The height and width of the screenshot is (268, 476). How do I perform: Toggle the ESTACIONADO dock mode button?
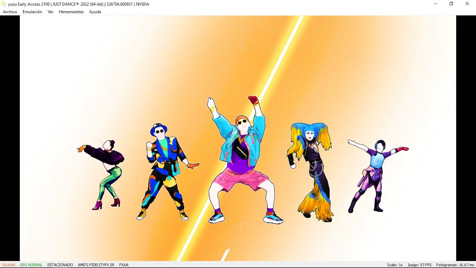point(60,265)
